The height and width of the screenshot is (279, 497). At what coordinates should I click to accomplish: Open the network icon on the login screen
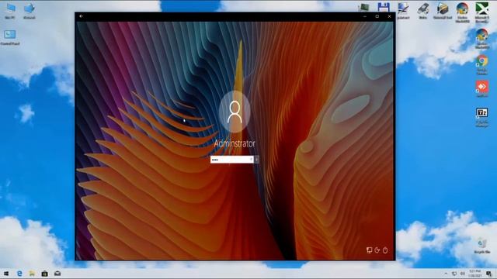click(x=370, y=250)
